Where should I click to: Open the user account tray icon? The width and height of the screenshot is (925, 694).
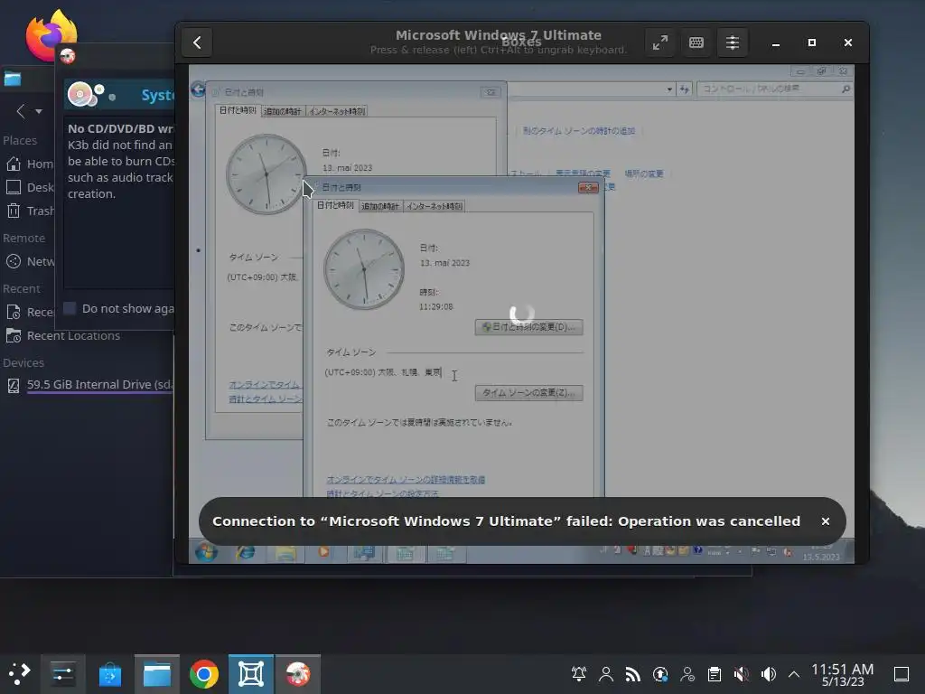pyautogui.click(x=606, y=674)
